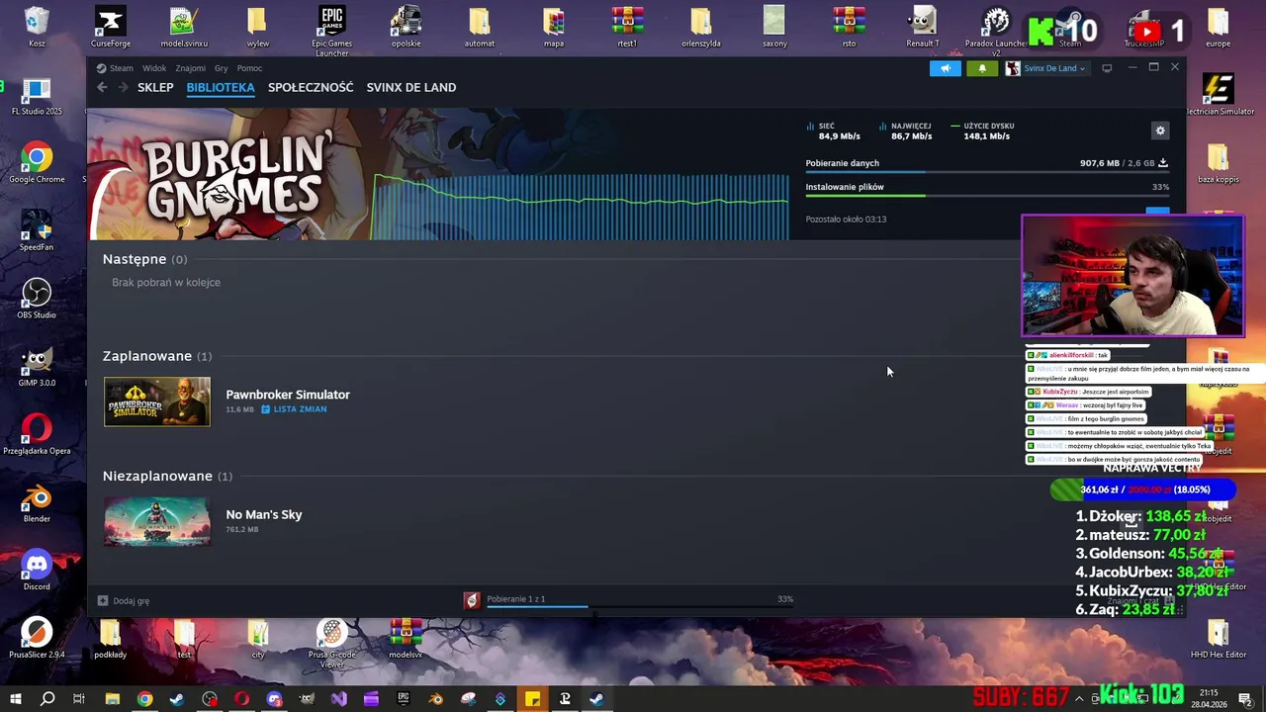Open Blender desktop icon
The width and height of the screenshot is (1266, 712).
[x=37, y=502]
